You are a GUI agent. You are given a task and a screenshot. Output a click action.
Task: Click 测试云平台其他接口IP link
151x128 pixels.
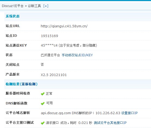tap(110, 123)
